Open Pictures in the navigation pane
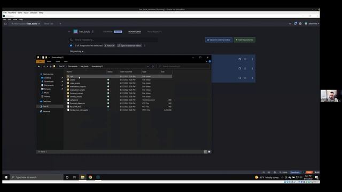 point(47,89)
